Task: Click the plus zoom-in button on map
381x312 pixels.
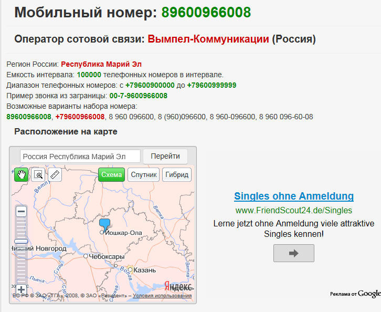Action: tap(22, 289)
